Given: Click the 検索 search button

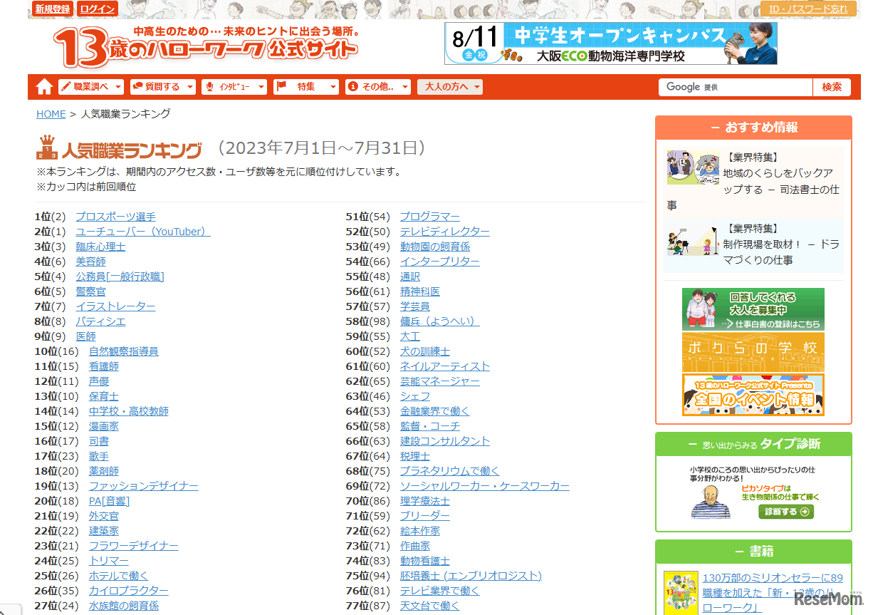Looking at the screenshot, I should point(832,87).
